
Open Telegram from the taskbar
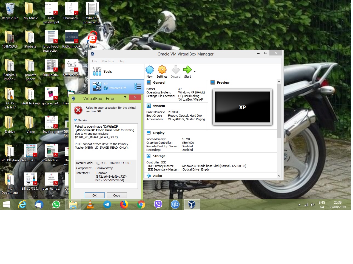tap(107, 204)
